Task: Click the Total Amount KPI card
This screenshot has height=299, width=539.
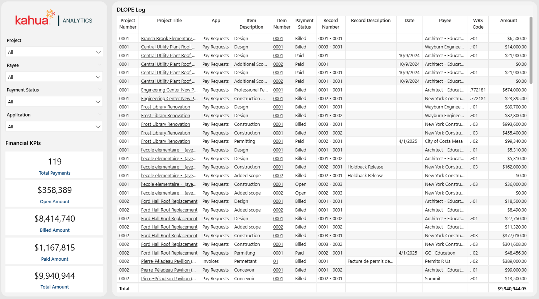Action: click(54, 279)
